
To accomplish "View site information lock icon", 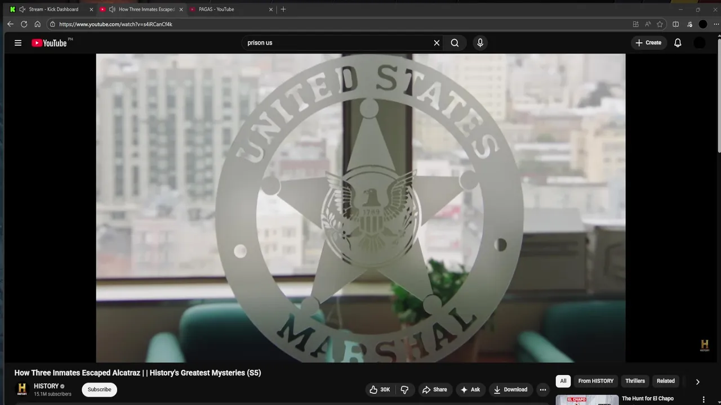I will point(52,24).
